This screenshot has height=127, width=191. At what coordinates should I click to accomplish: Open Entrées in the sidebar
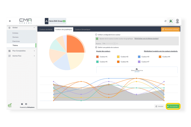(x=15, y=33)
